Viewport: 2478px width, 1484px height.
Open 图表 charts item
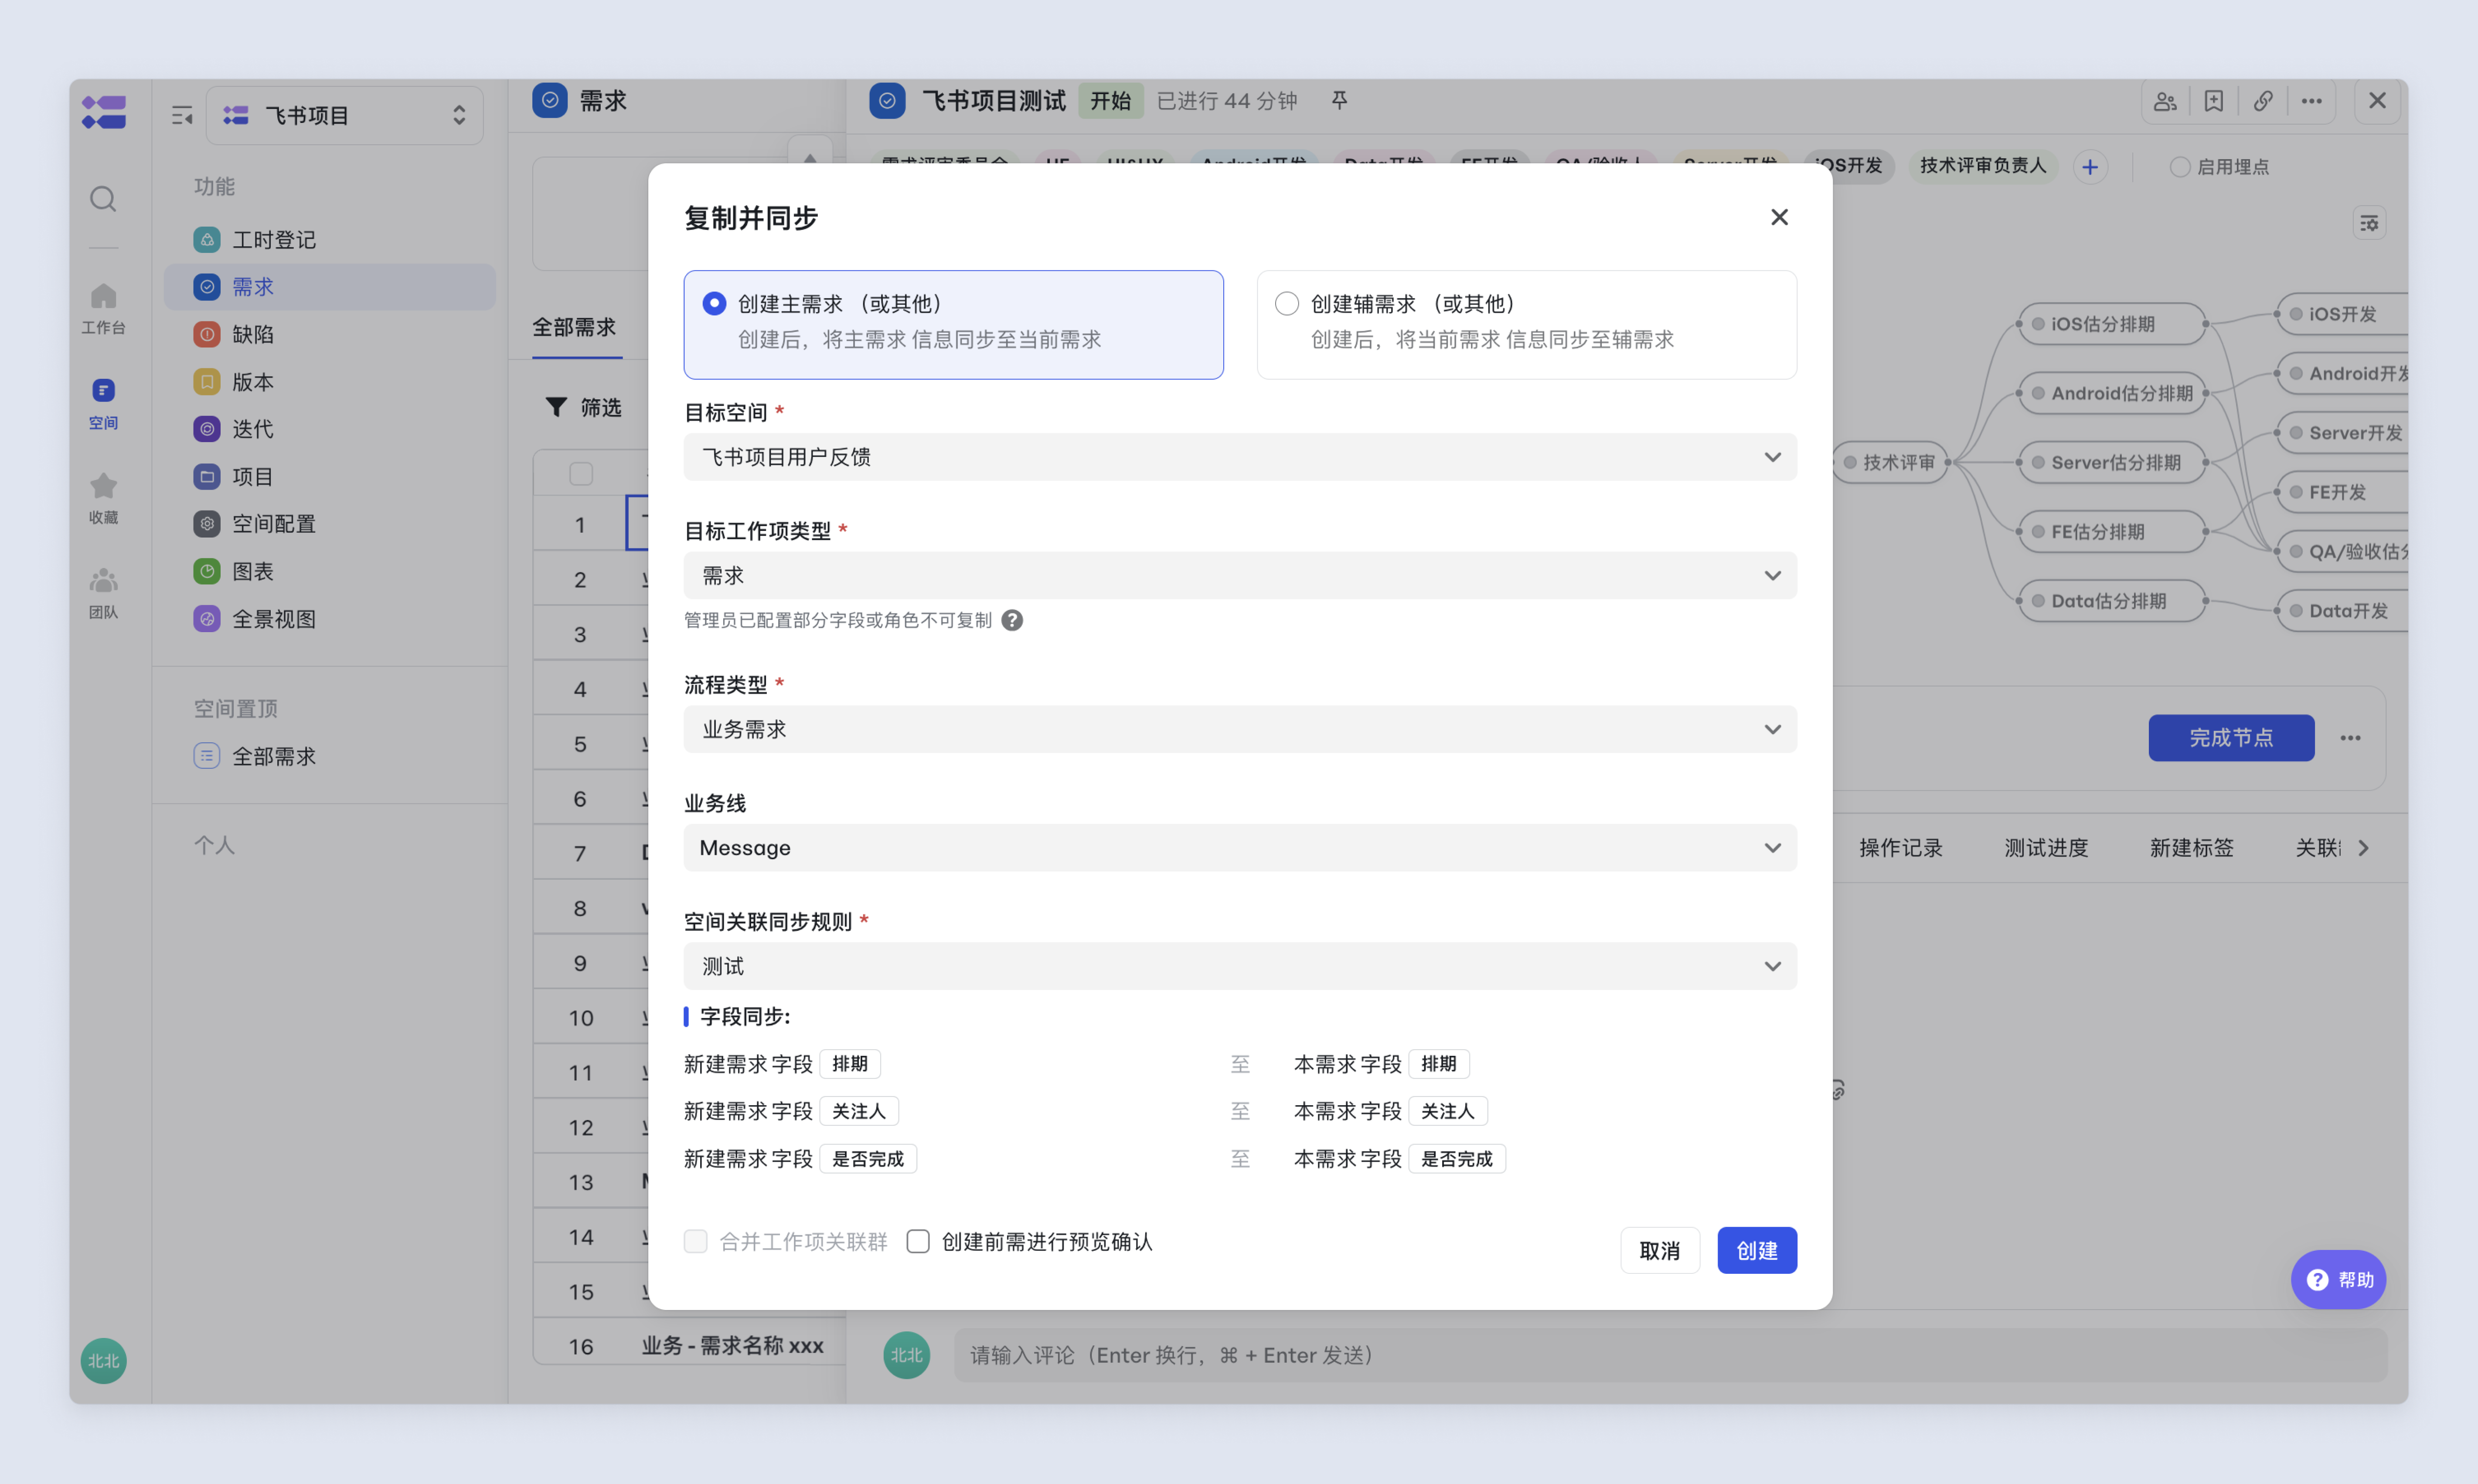(329, 571)
